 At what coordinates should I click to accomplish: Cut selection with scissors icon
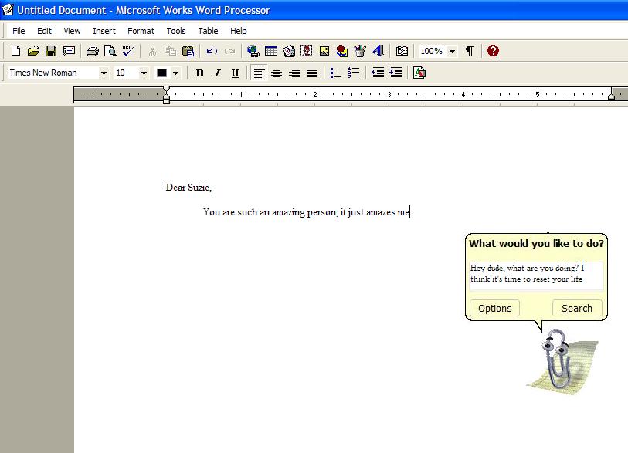[152, 51]
